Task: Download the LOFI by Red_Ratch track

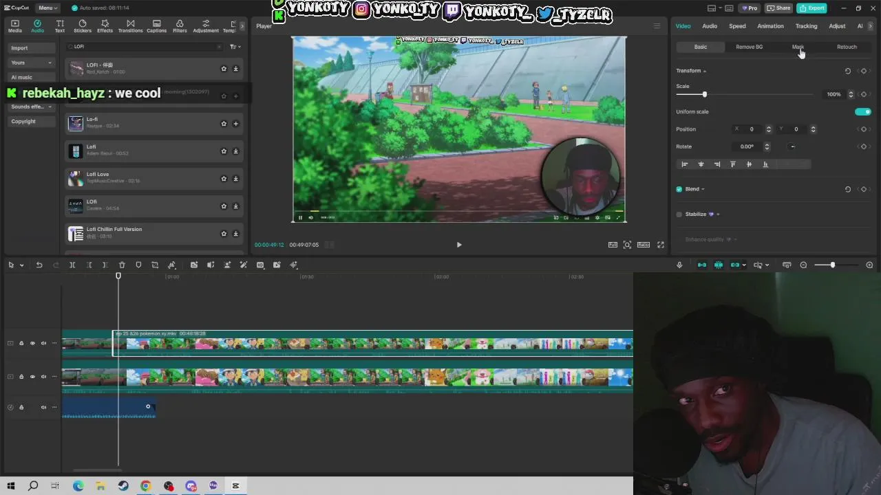Action: click(x=235, y=69)
